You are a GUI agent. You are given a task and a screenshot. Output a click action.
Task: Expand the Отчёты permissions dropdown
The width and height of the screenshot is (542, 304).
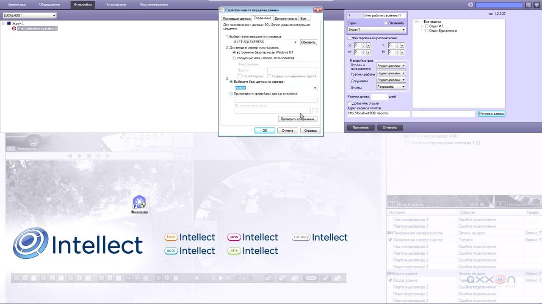tap(404, 87)
